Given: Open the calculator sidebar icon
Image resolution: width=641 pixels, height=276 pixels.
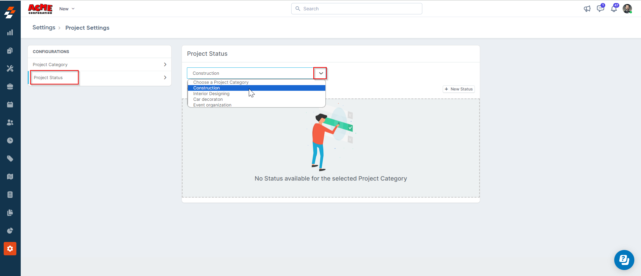Looking at the screenshot, I should click(x=10, y=195).
